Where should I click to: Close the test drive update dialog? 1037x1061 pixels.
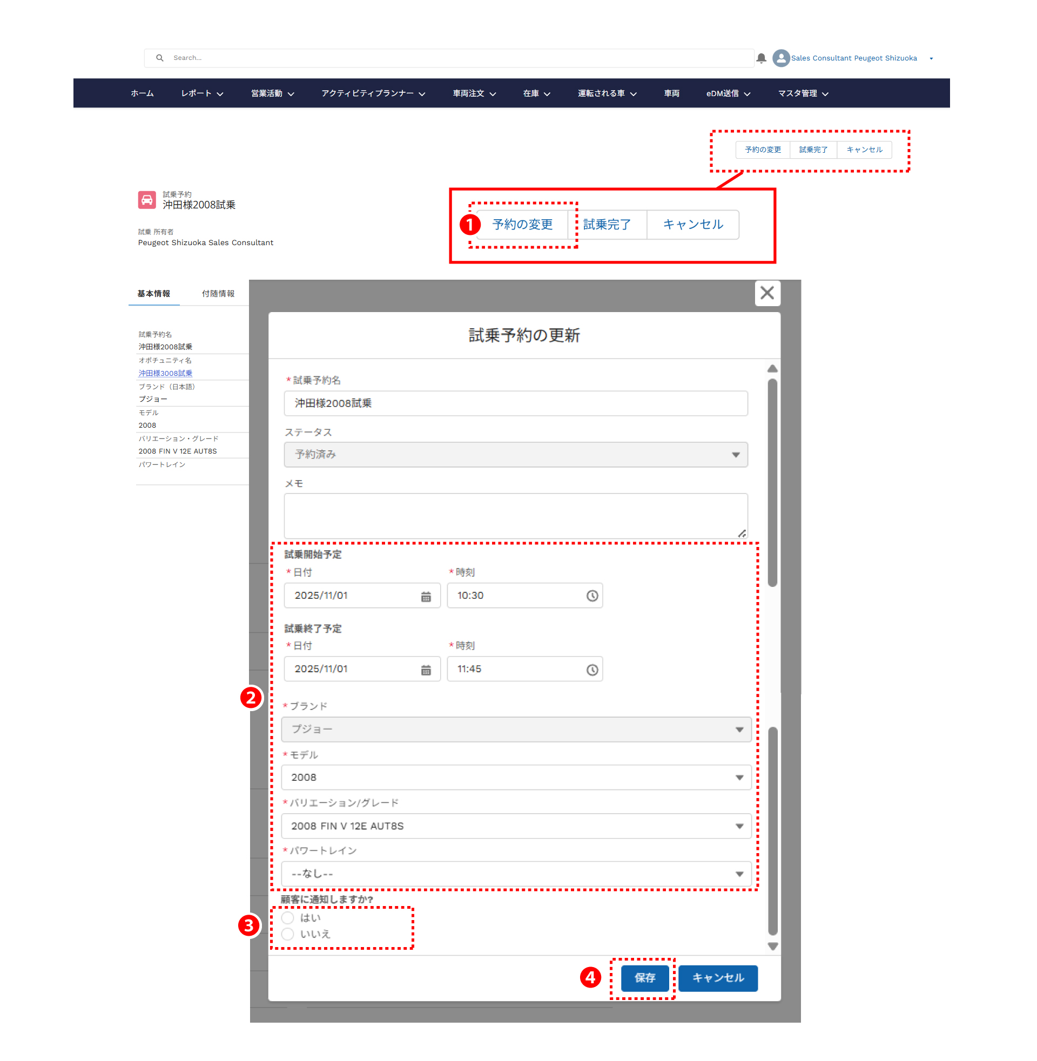tap(767, 293)
